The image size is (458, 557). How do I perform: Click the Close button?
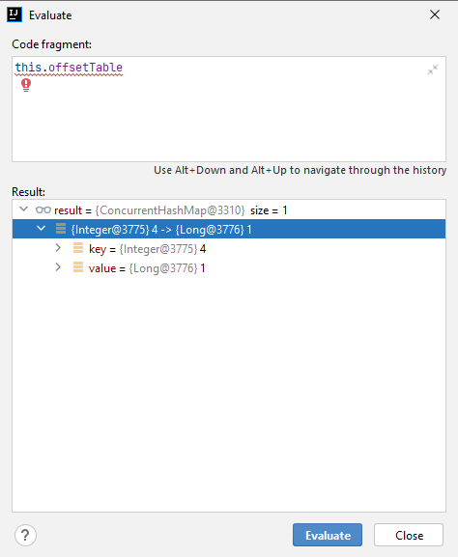tap(409, 535)
